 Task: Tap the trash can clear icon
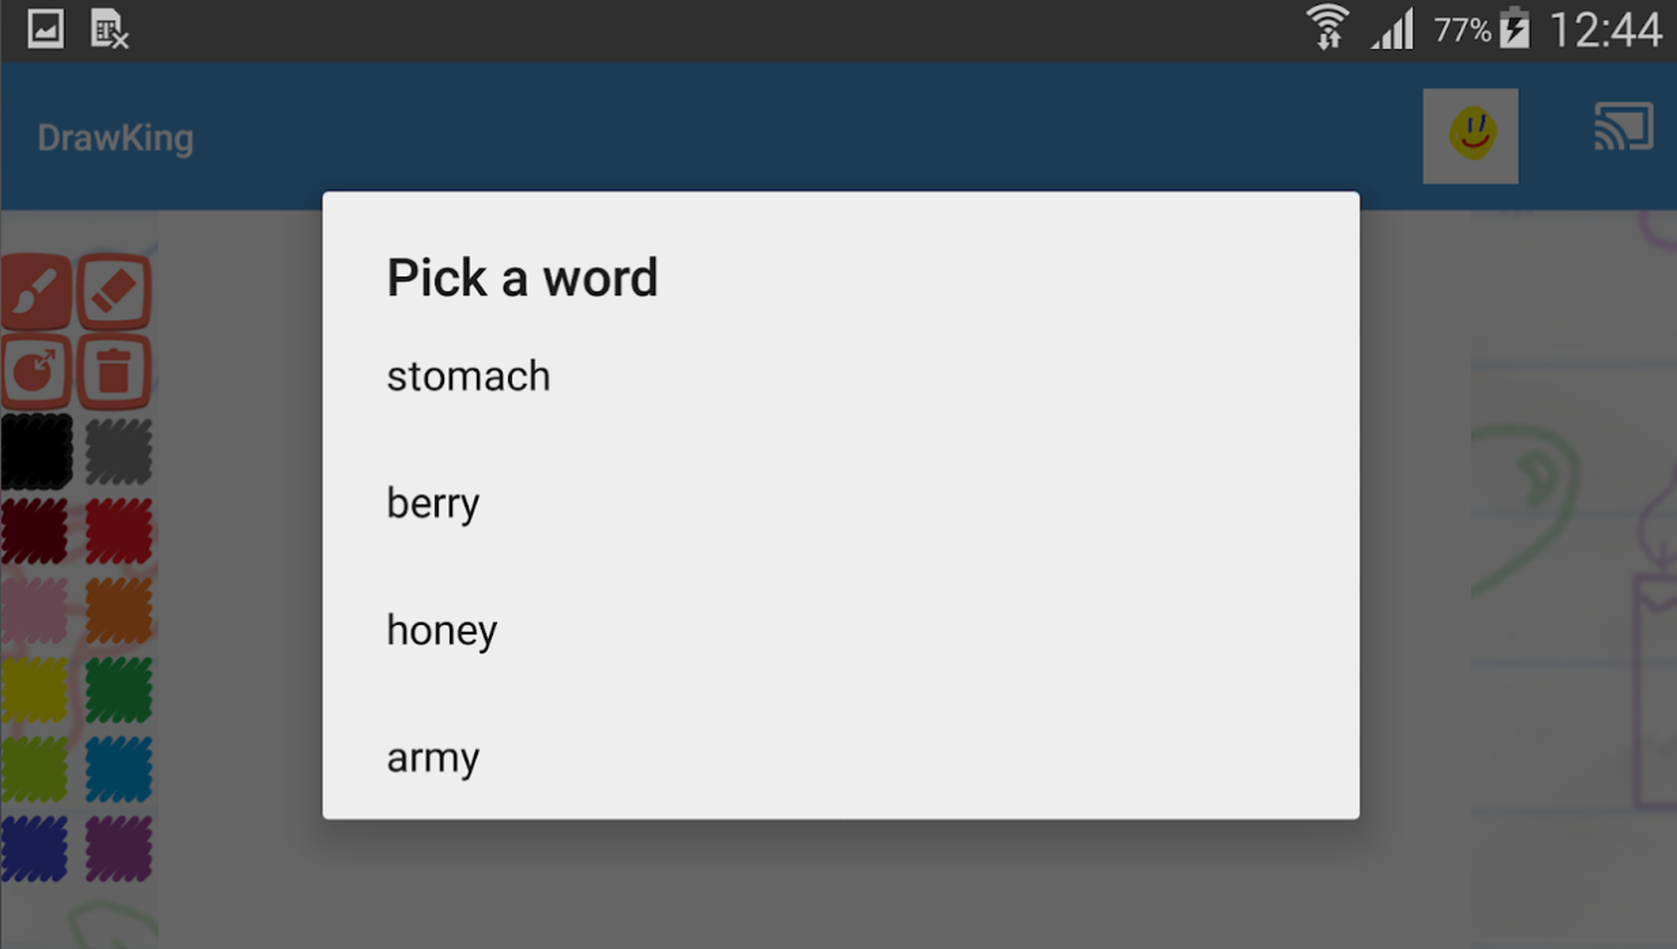point(115,371)
